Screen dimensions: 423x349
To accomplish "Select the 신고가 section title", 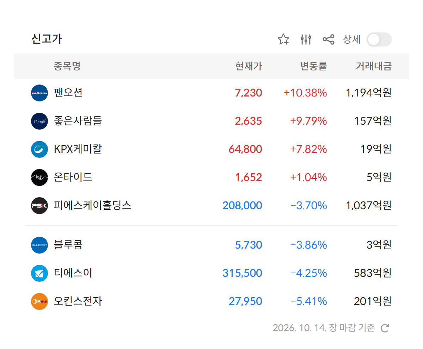I will [47, 39].
